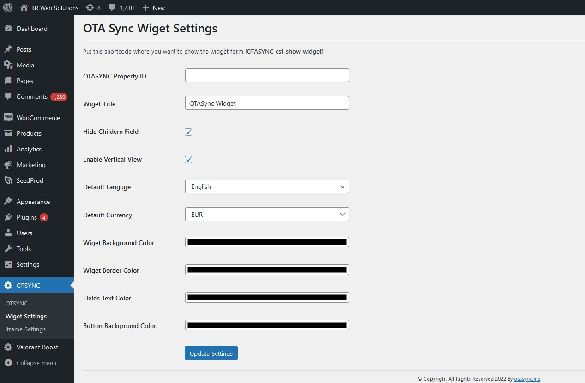Screen dimensions: 585x383
Task: Toggle Enable Vertical View checkbox
Action: [188, 160]
